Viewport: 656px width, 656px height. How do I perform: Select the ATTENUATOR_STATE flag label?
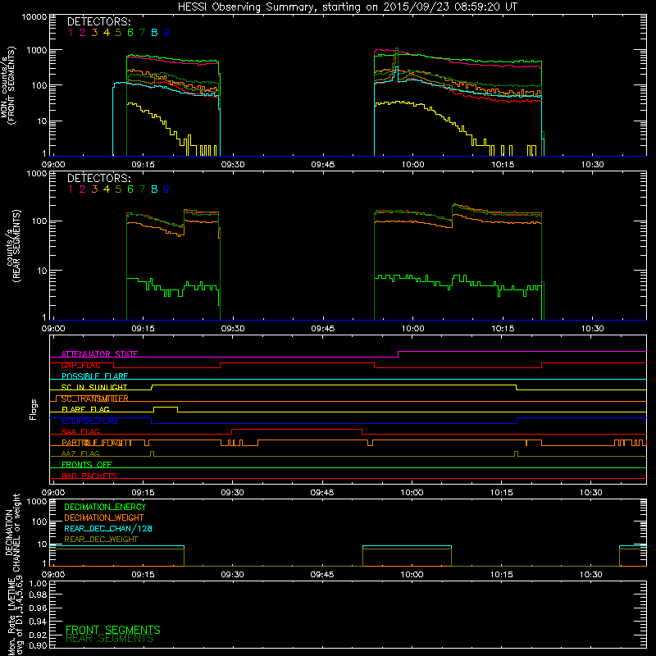99,354
